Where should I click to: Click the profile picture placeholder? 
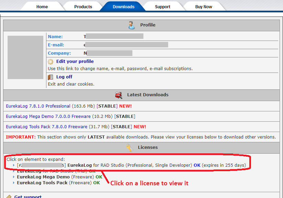25,57
